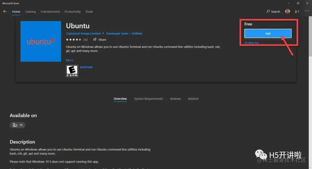Add Ubuntu to Wish list
312x169 pixels.
click(251, 43)
